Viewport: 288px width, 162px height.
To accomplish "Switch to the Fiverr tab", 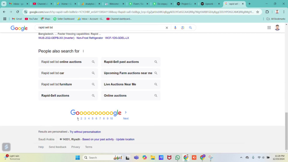I will click(x=139, y=4).
